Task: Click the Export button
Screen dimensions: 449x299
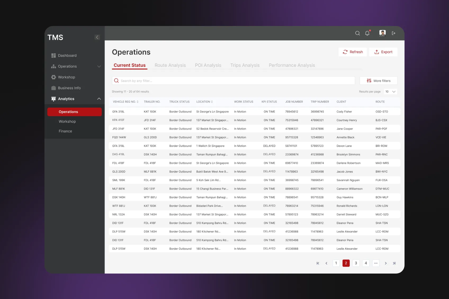Action: 383,52
